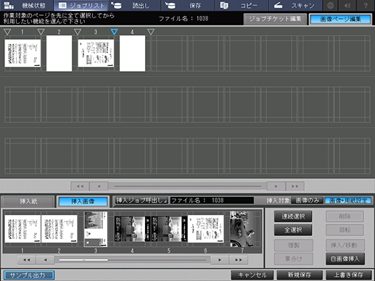The width and height of the screenshot is (375, 281).
Task: Select blank page 4 thumbnail in upper area
Action: [x=132, y=54]
